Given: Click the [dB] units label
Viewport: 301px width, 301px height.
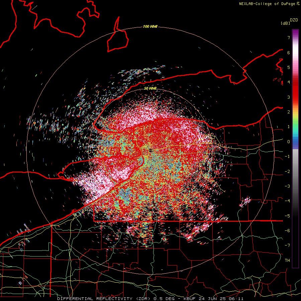Looking at the screenshot, I should (x=285, y=23).
